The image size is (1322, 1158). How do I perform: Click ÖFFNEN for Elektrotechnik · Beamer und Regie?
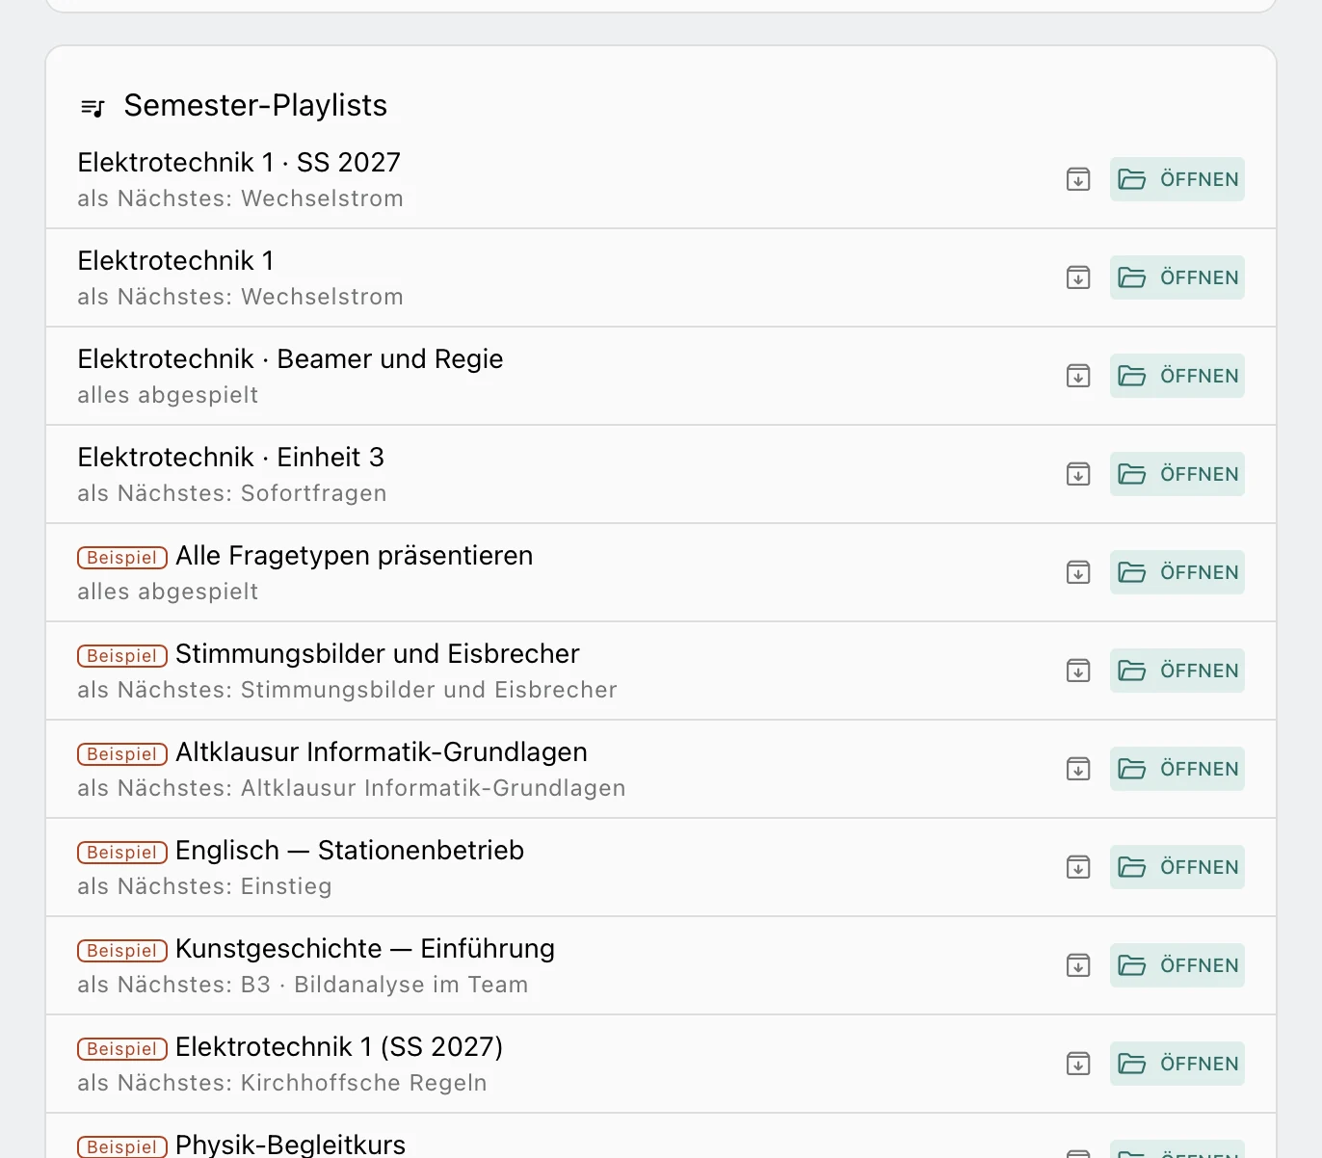click(x=1177, y=376)
